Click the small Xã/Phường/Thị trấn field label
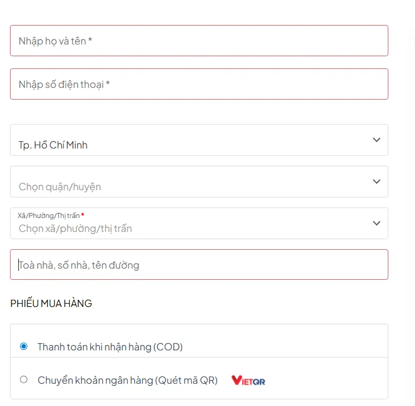The width and height of the screenshot is (415, 406). 48,215
